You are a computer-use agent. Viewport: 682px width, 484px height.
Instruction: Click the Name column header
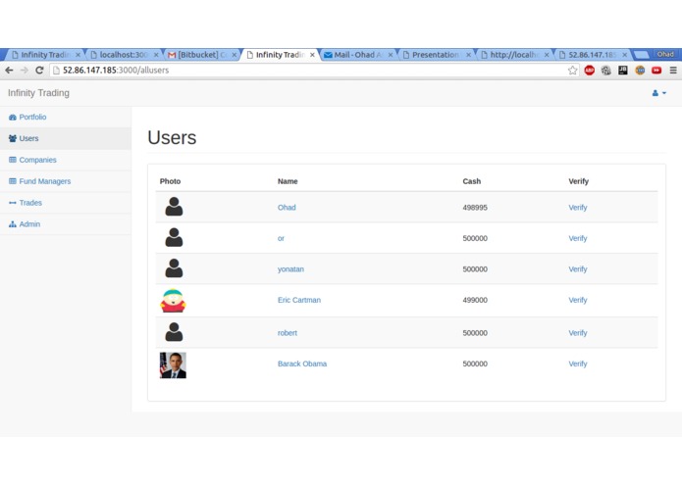(288, 181)
